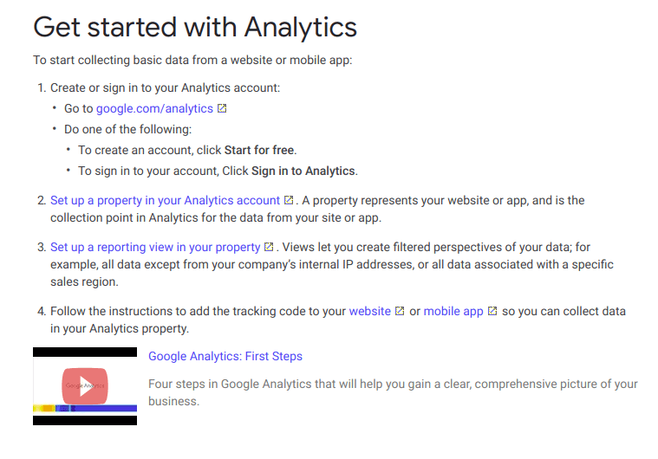Open 'Set up a reporting view in your property'

[x=155, y=248]
